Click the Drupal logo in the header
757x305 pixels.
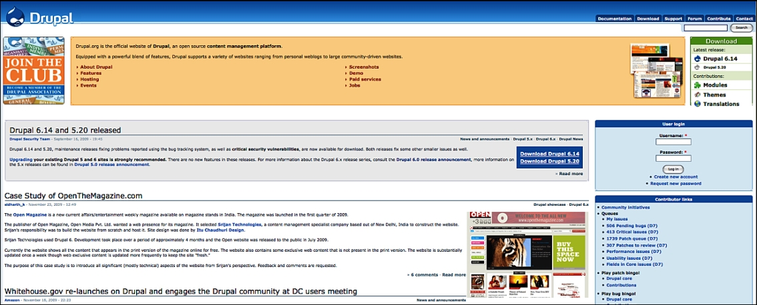coord(39,17)
